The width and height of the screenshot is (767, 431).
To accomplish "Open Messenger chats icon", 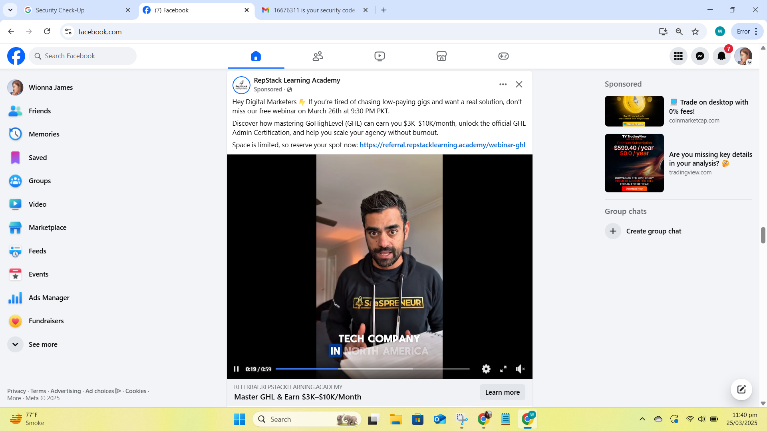I will [700, 56].
